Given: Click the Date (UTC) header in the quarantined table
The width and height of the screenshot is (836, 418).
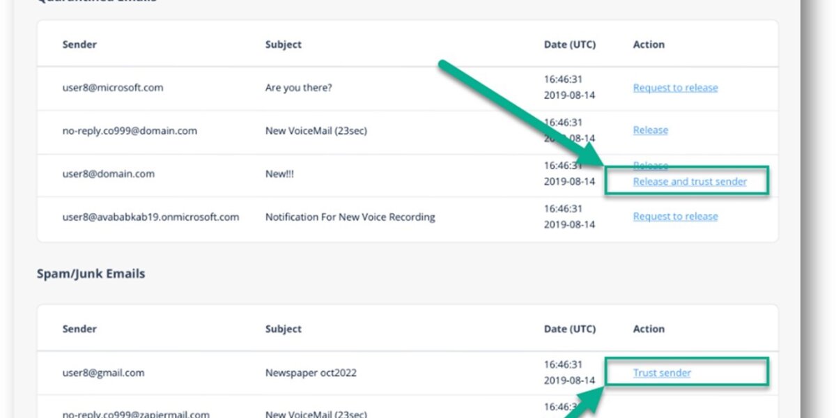Looking at the screenshot, I should pyautogui.click(x=570, y=45).
